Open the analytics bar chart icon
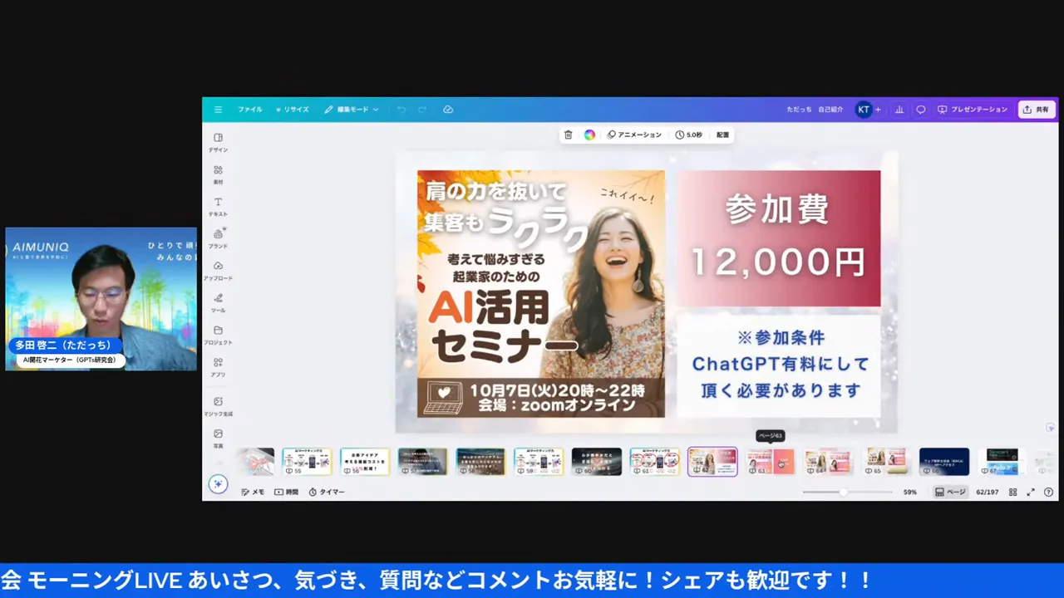Screen dimensions: 1064x598 pos(899,110)
